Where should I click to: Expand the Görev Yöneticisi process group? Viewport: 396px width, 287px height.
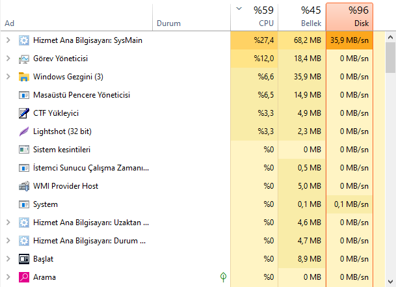pos(8,59)
